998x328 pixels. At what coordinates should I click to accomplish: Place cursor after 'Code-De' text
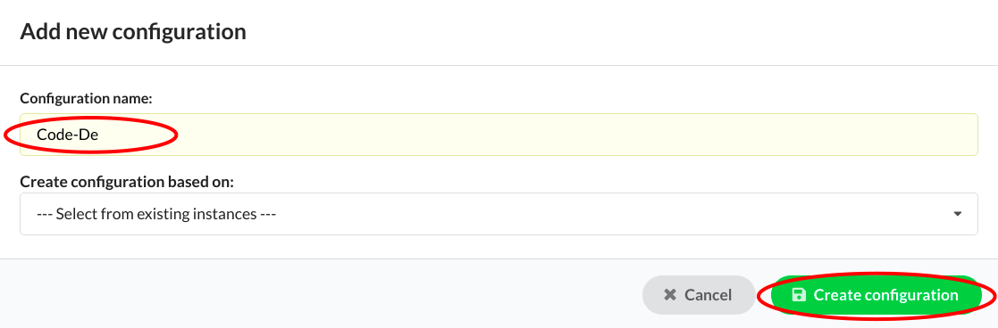[x=99, y=135]
